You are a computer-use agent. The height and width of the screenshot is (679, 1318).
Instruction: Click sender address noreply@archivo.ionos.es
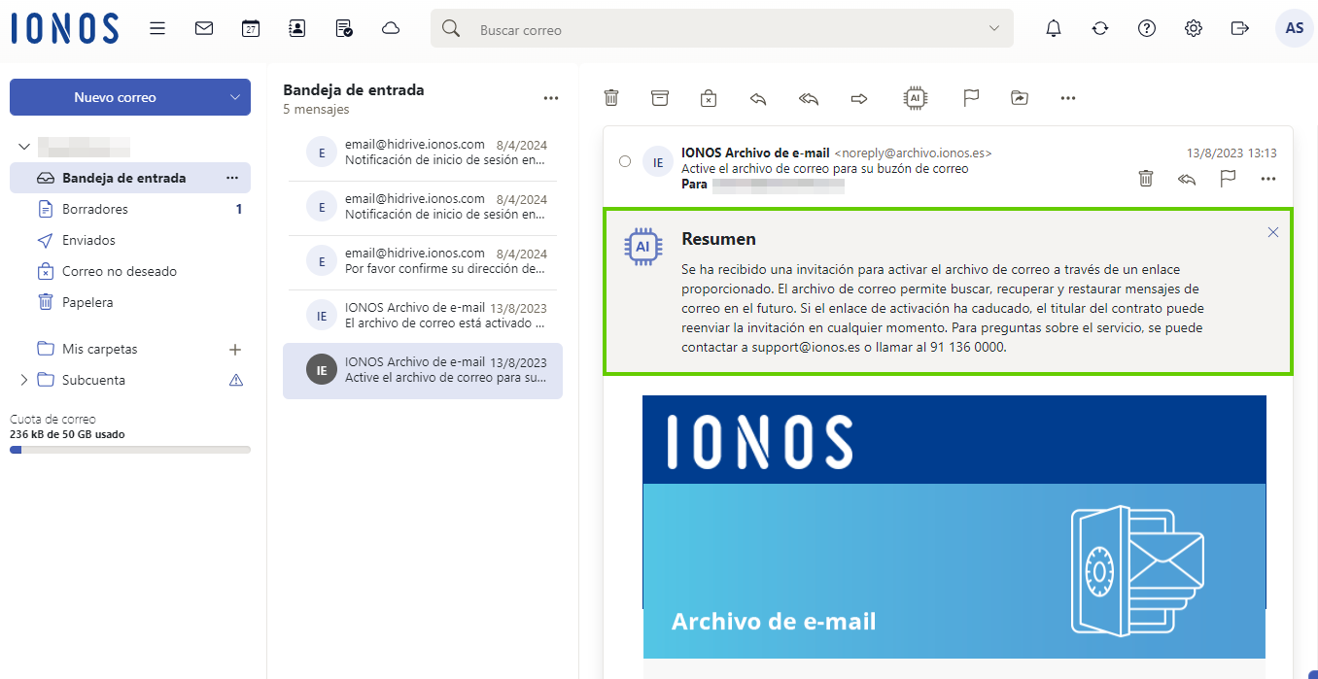[x=913, y=153]
